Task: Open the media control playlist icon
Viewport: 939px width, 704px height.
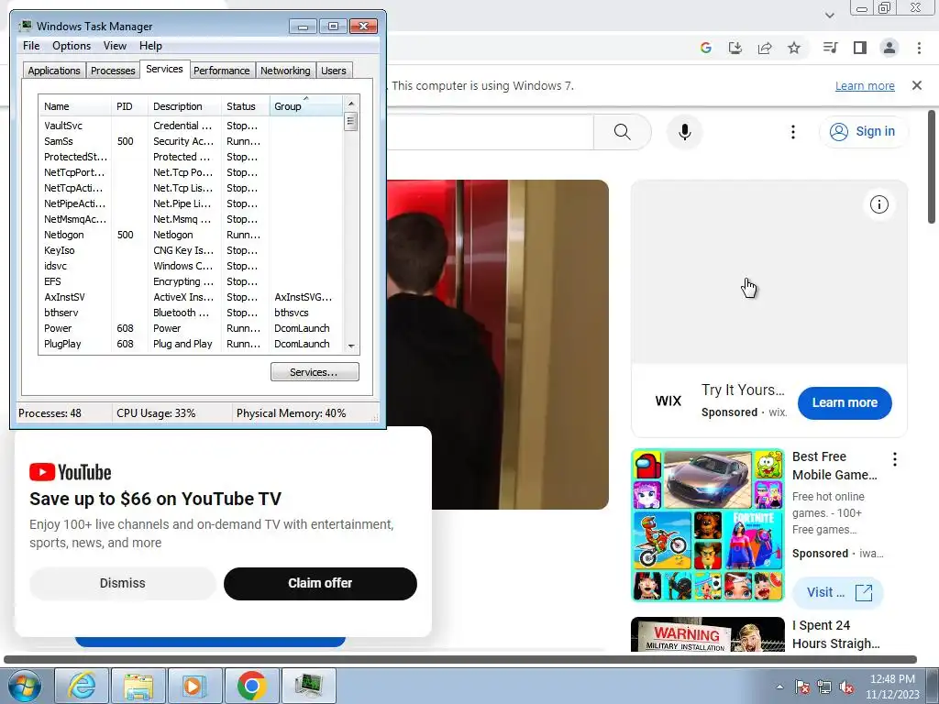Action: (830, 48)
